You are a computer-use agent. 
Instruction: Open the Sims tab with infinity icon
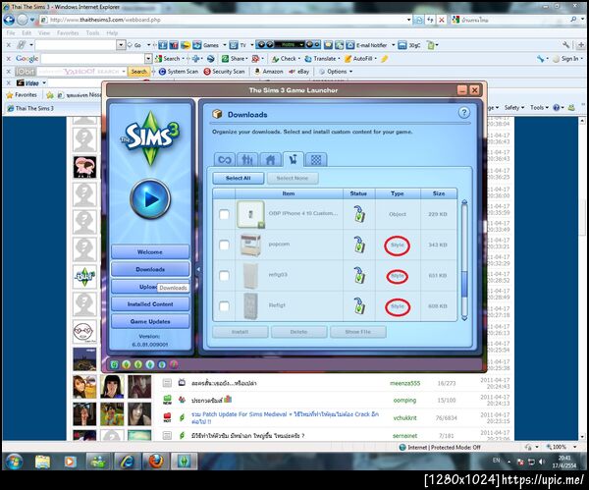(x=224, y=160)
